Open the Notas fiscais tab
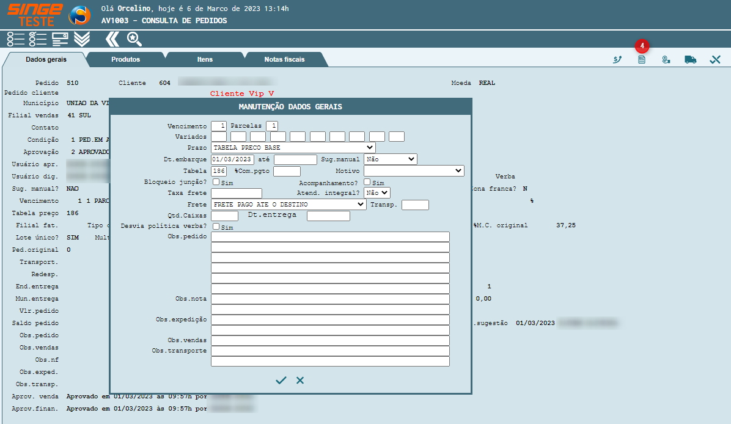 pos(284,60)
